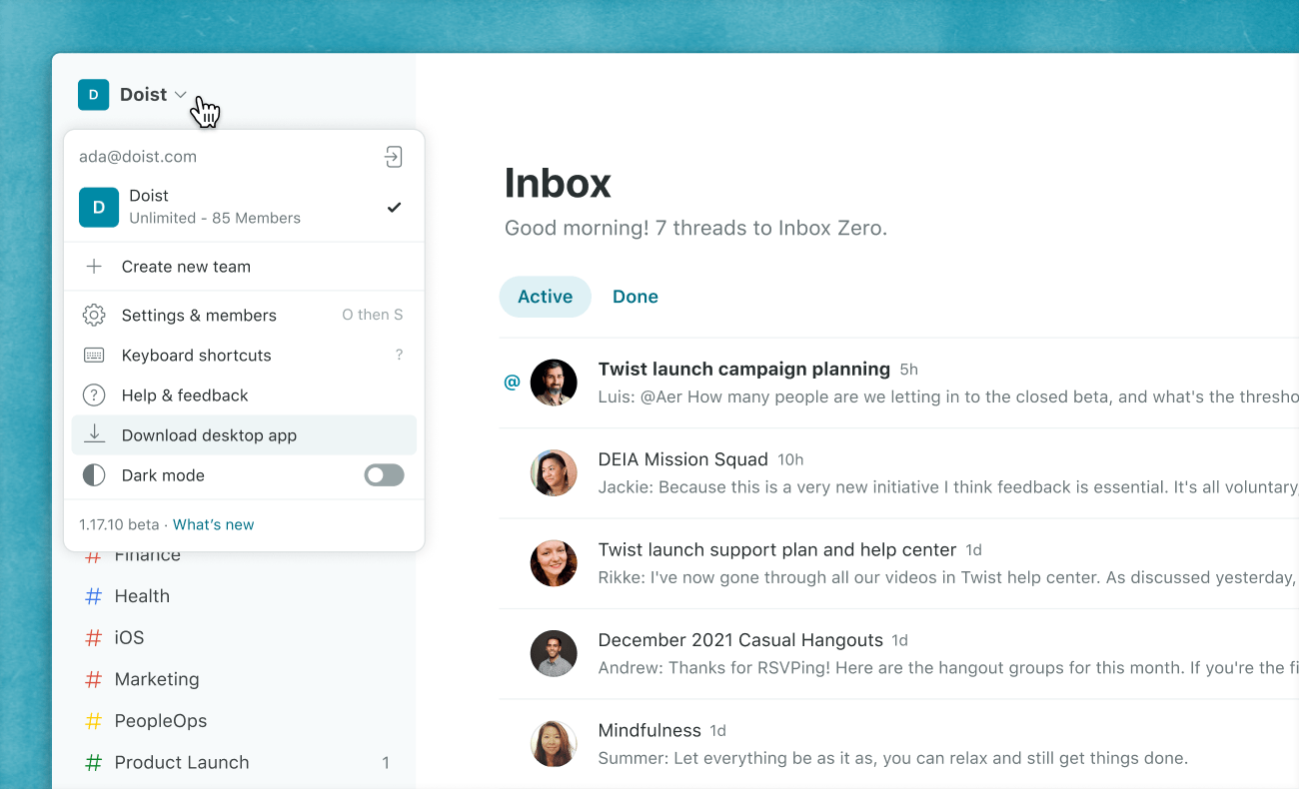Click the @ mention icon on first thread
1299x789 pixels.
click(x=512, y=382)
